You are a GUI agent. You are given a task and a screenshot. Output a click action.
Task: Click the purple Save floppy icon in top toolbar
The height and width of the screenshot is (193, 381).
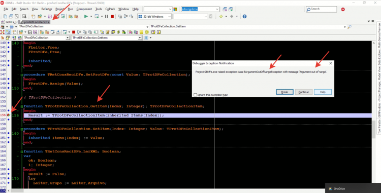pos(50,17)
